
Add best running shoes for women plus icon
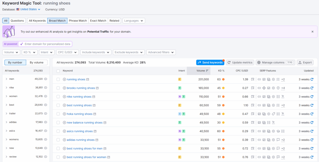click(x=64, y=157)
